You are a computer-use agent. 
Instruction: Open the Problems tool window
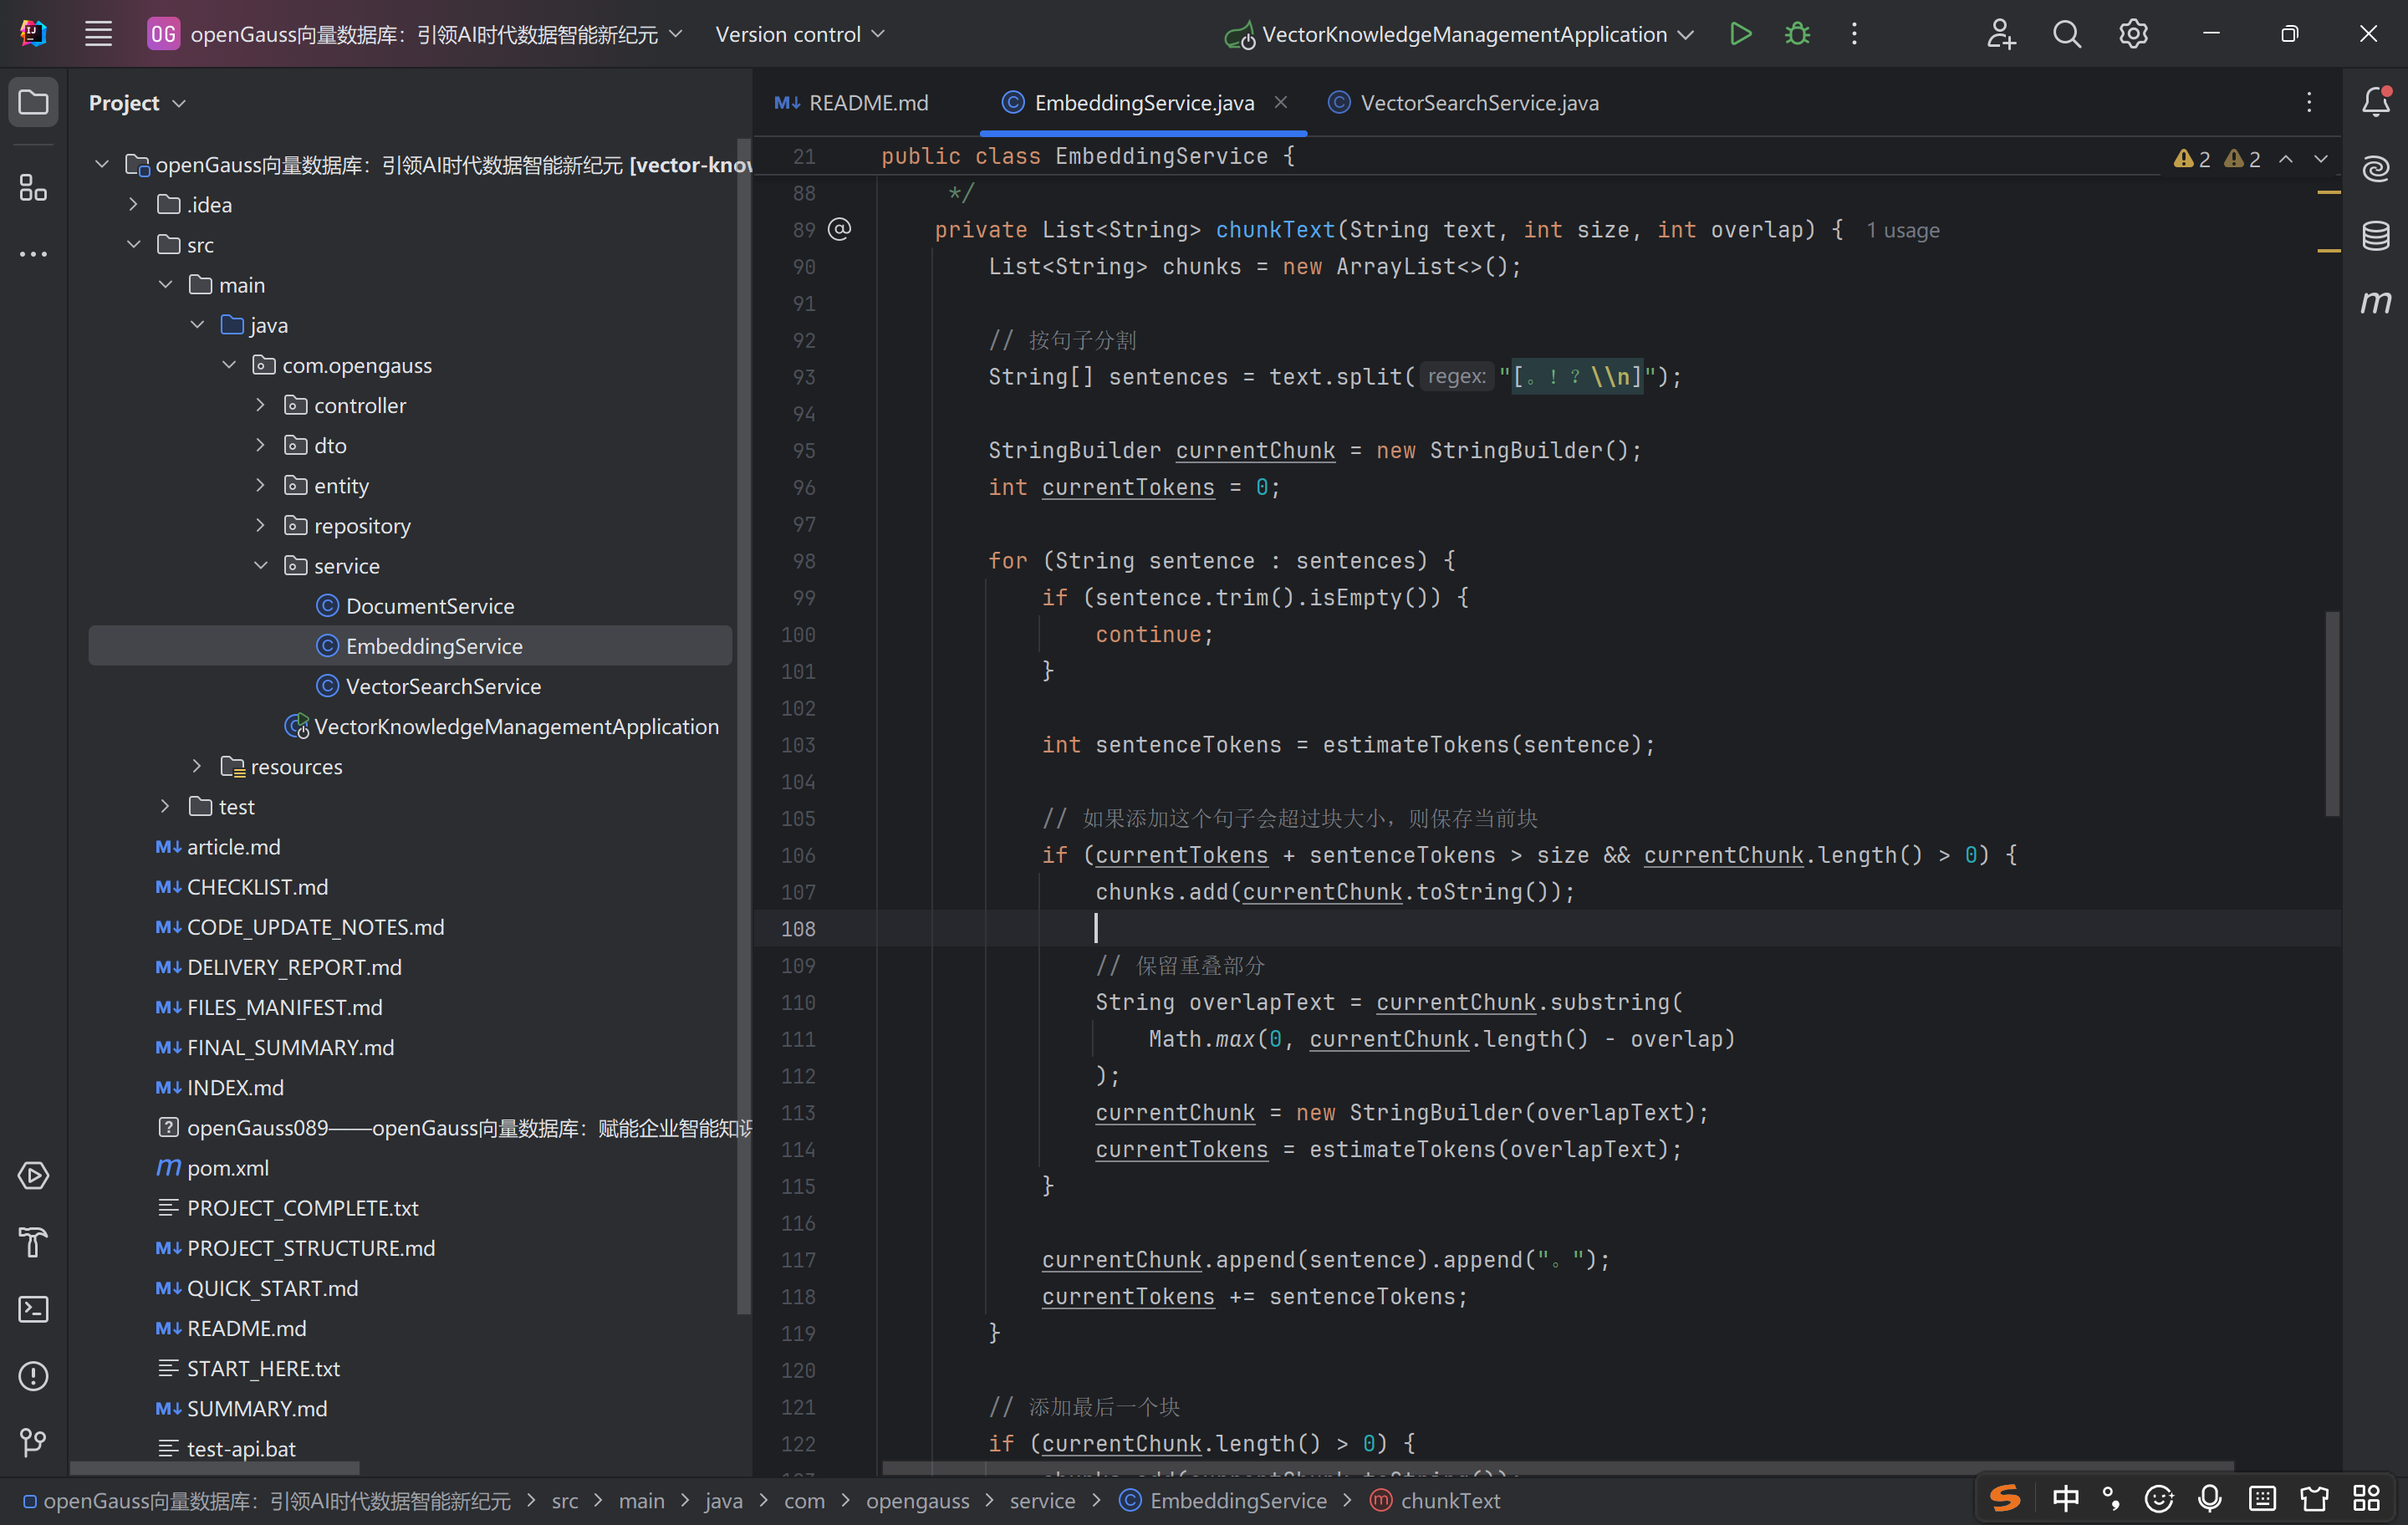point(33,1376)
